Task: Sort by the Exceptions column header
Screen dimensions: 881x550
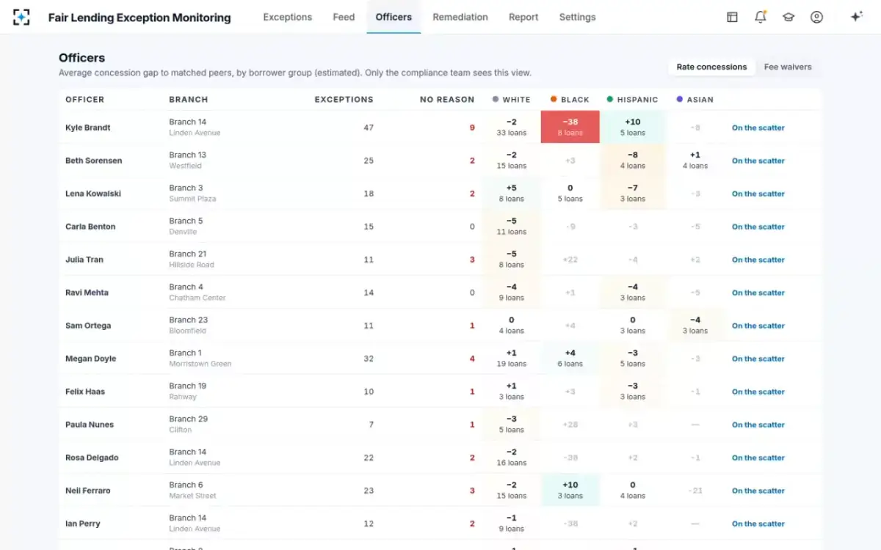Action: 344,100
